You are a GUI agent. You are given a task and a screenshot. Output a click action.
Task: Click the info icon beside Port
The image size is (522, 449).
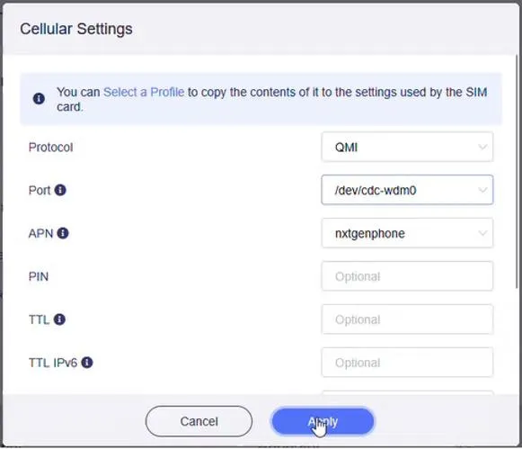pos(60,190)
